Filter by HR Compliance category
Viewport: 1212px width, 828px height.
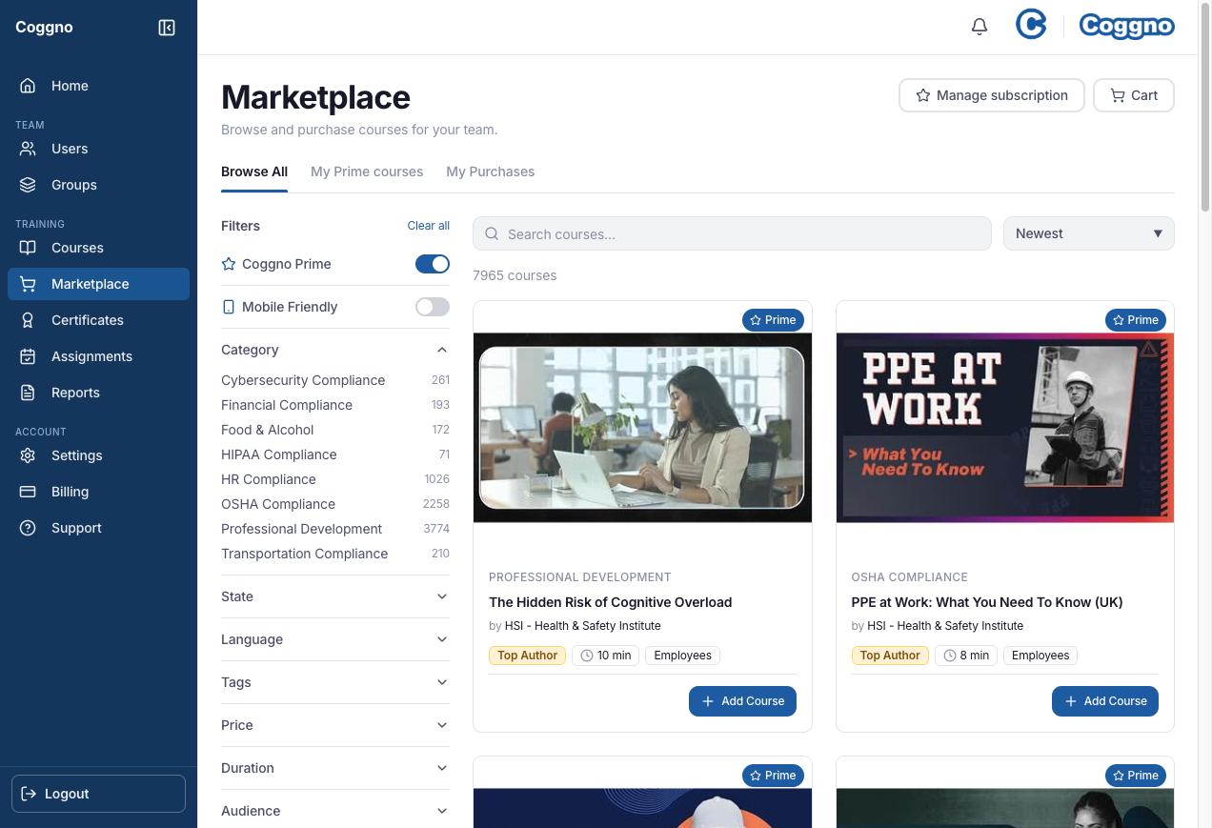click(x=335, y=479)
